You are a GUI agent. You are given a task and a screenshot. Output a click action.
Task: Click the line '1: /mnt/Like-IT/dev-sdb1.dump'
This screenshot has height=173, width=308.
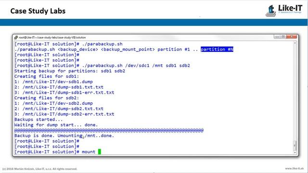[53, 82]
